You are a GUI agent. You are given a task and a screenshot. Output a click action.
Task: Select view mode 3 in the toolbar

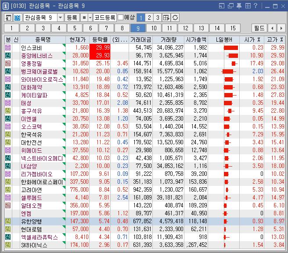(158, 18)
